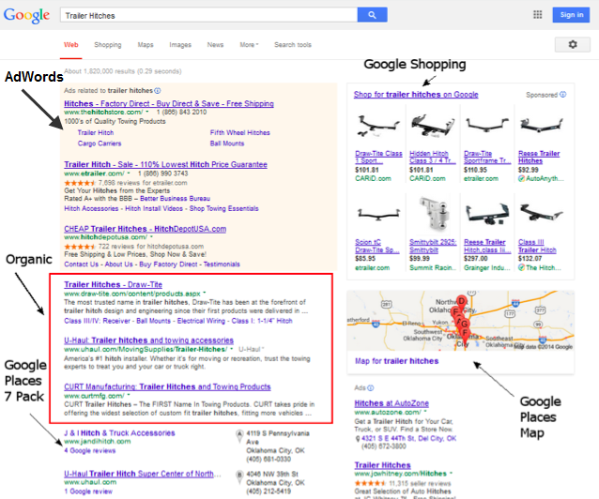599x499 pixels.
Task: Click Scion tC Draw-Tite product thumbnail
Action: pyautogui.click(x=378, y=215)
